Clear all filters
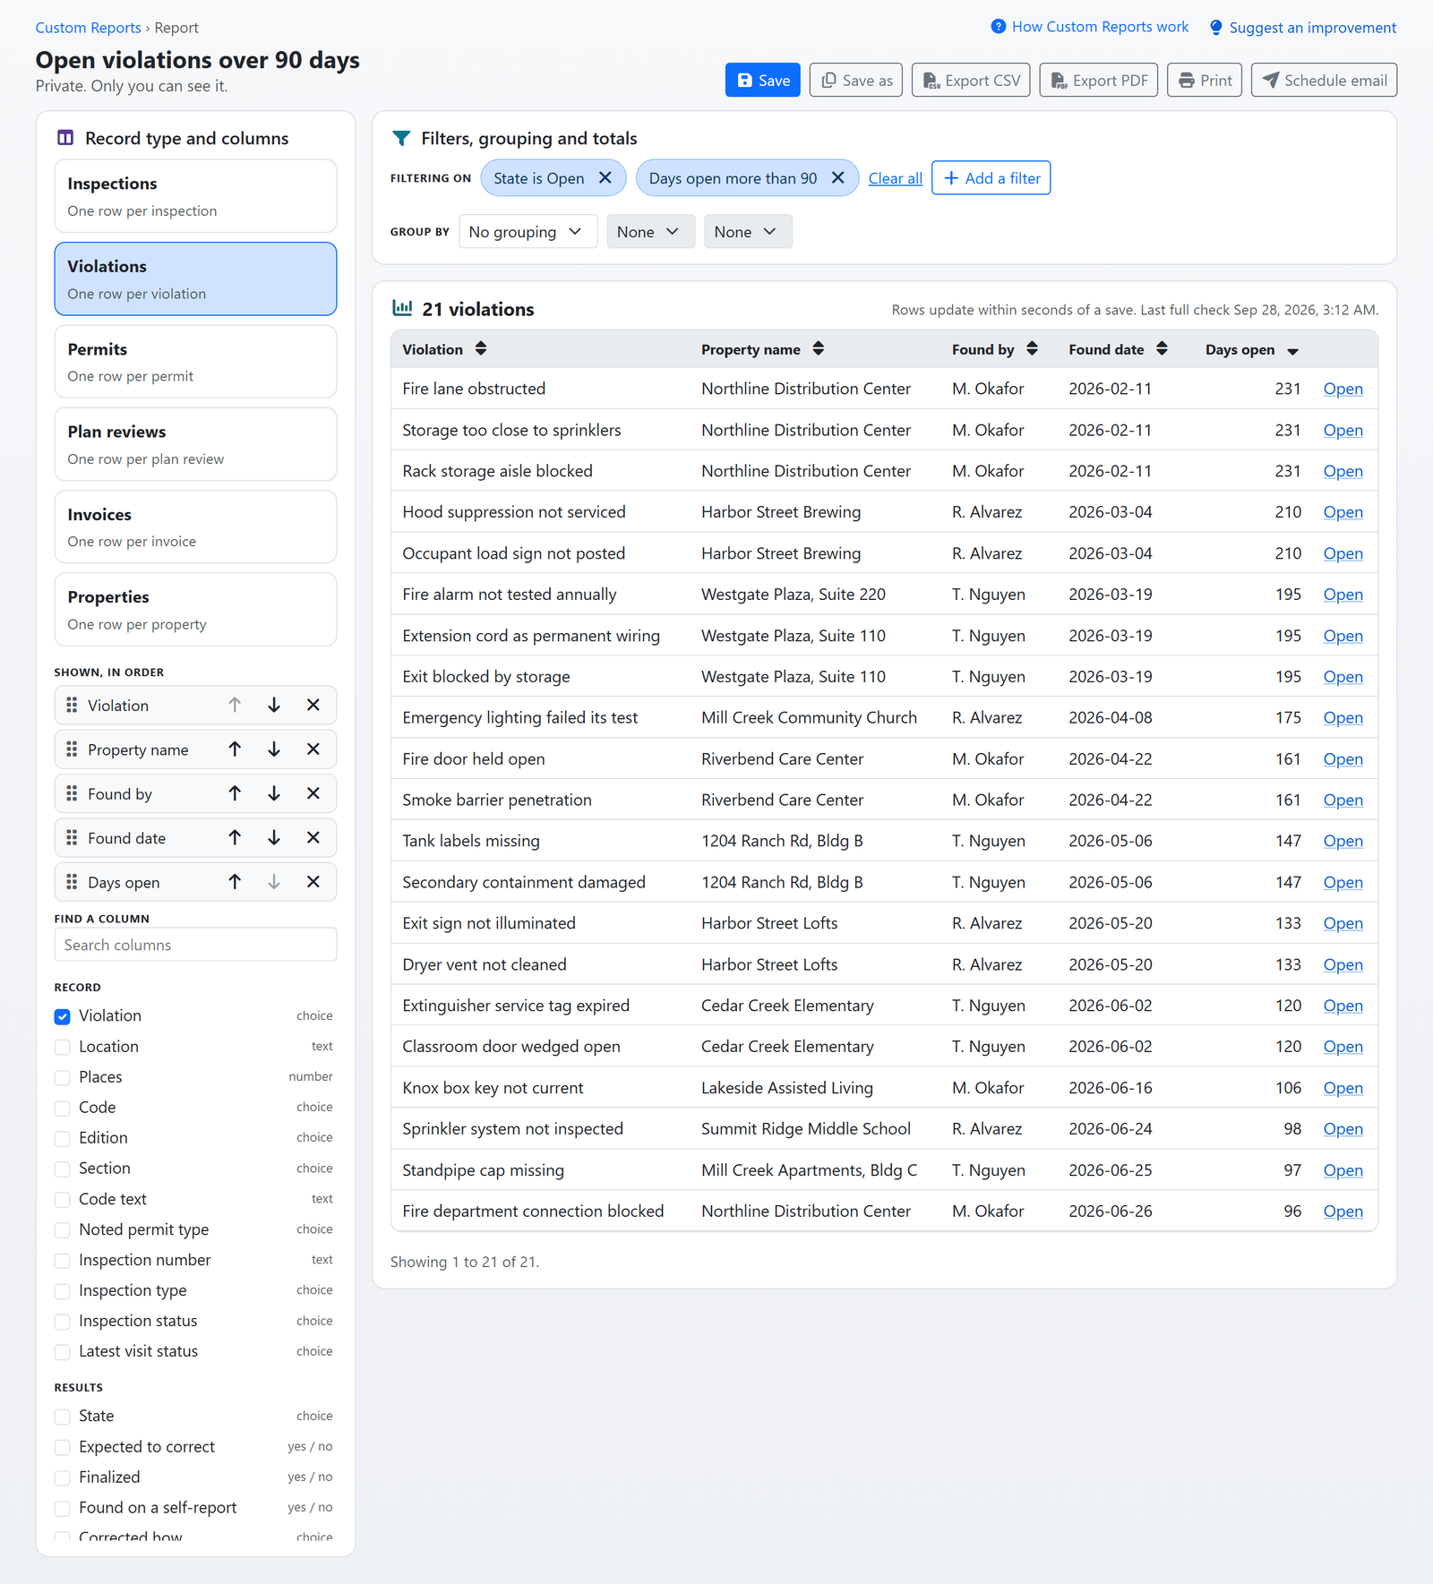 click(x=896, y=178)
